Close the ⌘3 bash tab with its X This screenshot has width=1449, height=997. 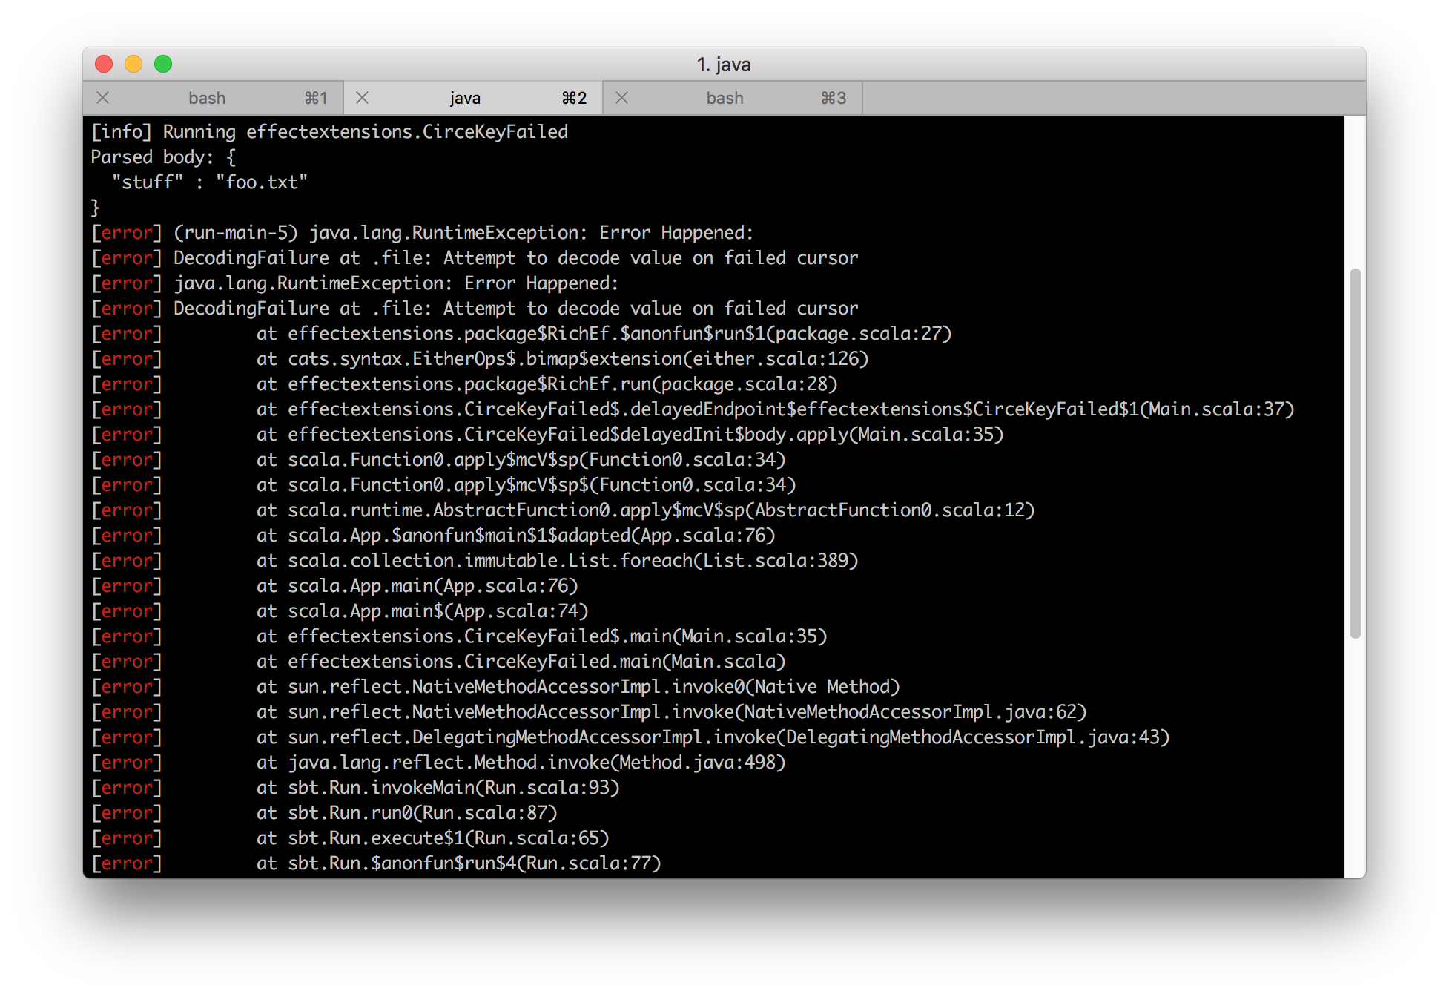click(x=621, y=98)
